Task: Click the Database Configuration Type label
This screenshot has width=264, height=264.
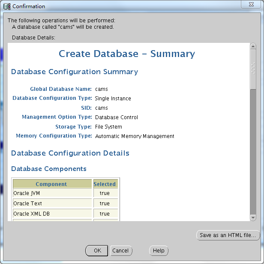Action: 52,98
